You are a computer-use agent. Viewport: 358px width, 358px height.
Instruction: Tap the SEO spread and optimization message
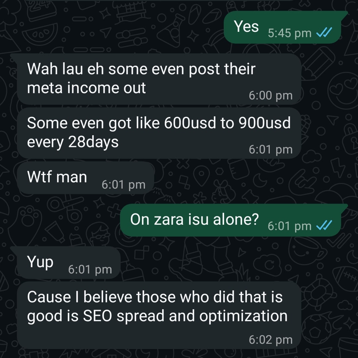(x=159, y=315)
